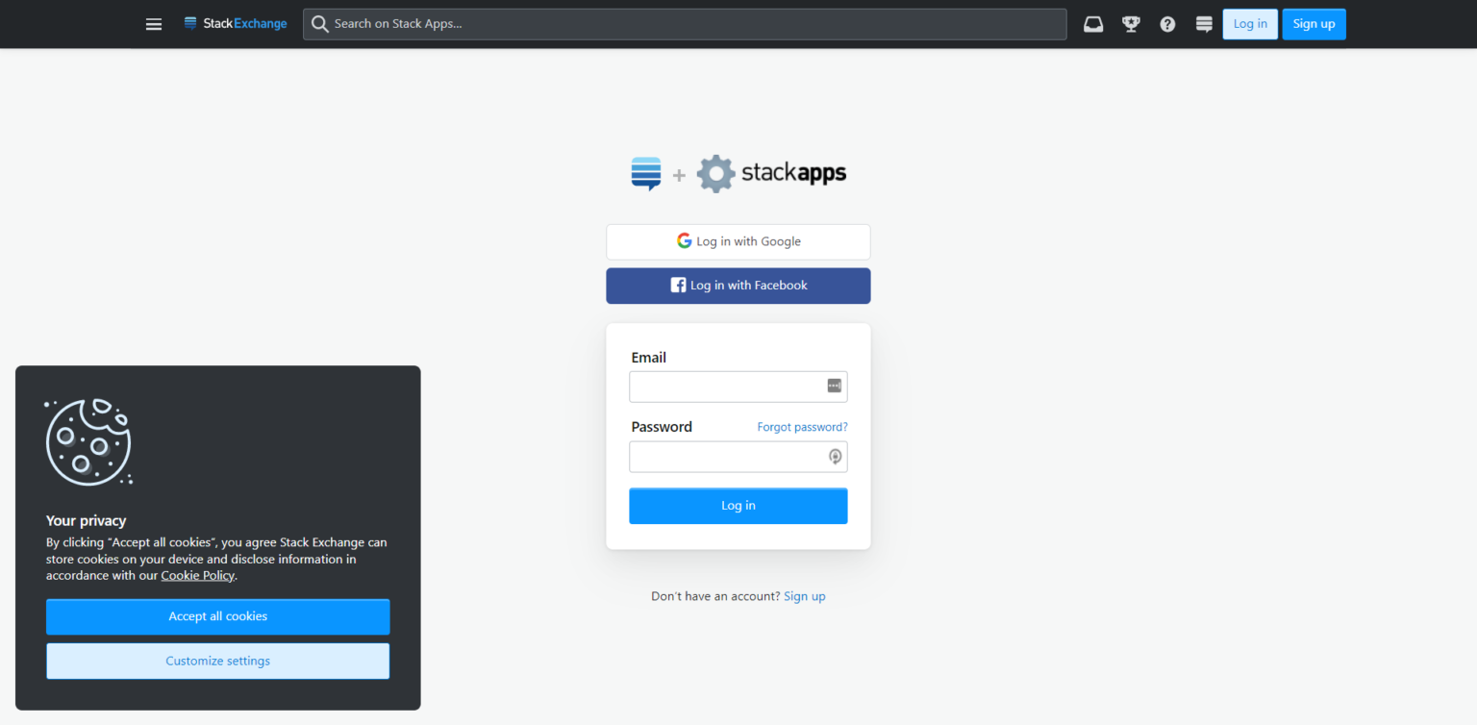Open your inbox notifications
The height and width of the screenshot is (725, 1477).
point(1092,24)
